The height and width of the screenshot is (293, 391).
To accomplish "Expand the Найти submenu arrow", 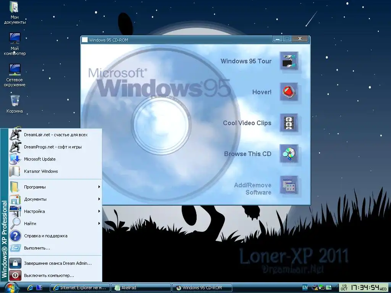I will click(x=99, y=224).
